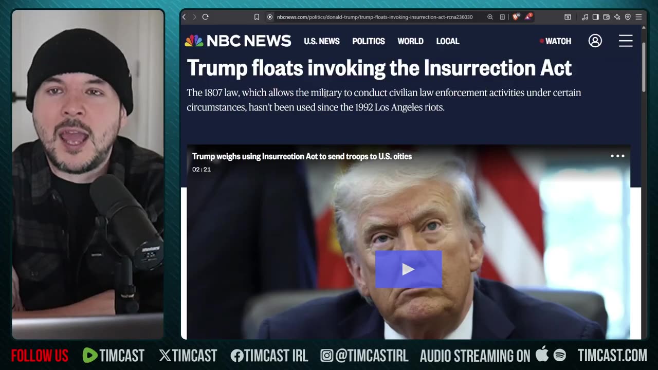Play the Trump Insurrection Act video
Viewport: 658px width, 370px height.
(x=408, y=269)
